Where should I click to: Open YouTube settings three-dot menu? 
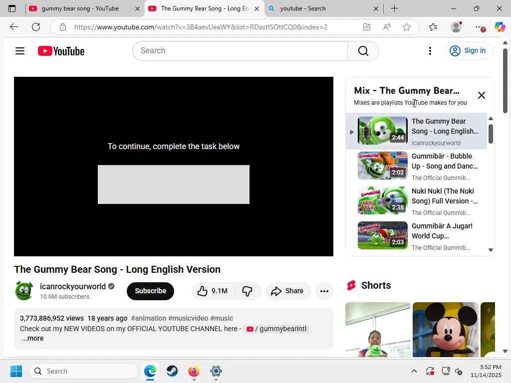(x=430, y=51)
